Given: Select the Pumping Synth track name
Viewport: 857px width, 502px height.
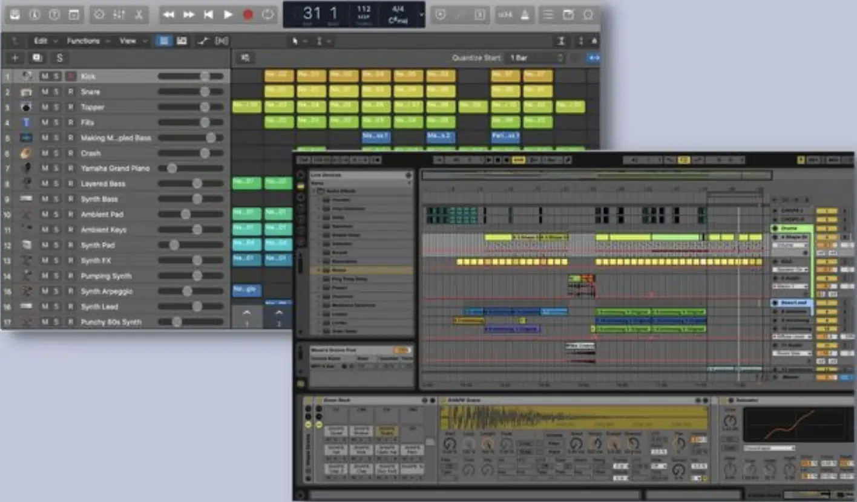Looking at the screenshot, I should point(106,276).
